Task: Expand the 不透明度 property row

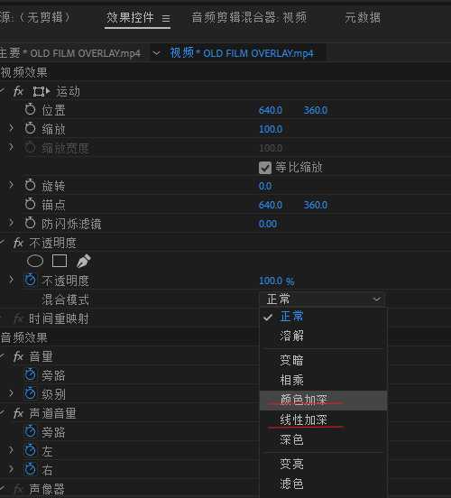Action: point(11,280)
